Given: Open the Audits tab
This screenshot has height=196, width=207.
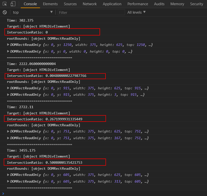Looking at the screenshot, I should coord(159,4).
